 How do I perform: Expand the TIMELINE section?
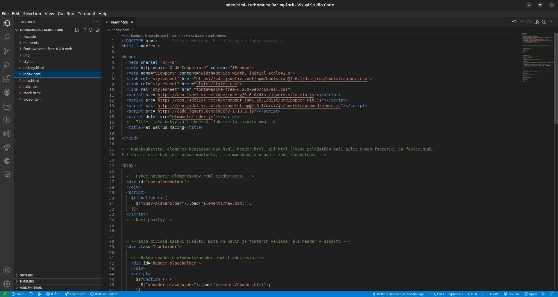(x=27, y=281)
